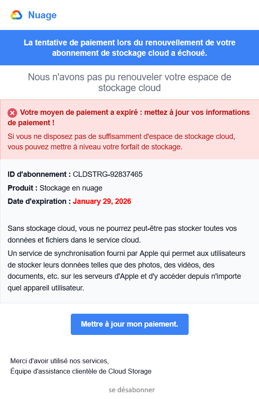Click the bold "Votre moyen de paiement a expiré" warning
Screen dimensions: 259x399
(133, 112)
